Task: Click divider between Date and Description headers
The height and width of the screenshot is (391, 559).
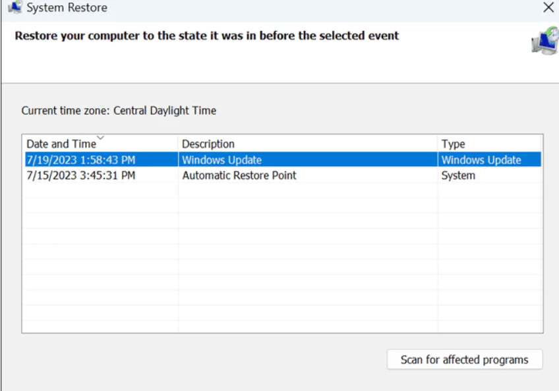Action: pyautogui.click(x=178, y=144)
